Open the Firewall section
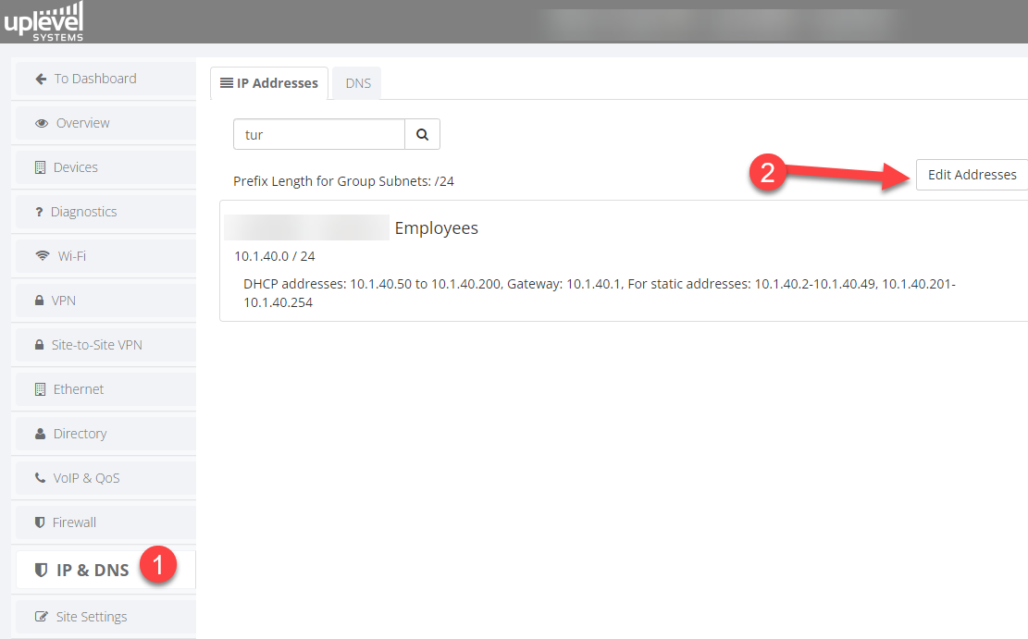Image resolution: width=1028 pixels, height=639 pixels. (x=105, y=522)
